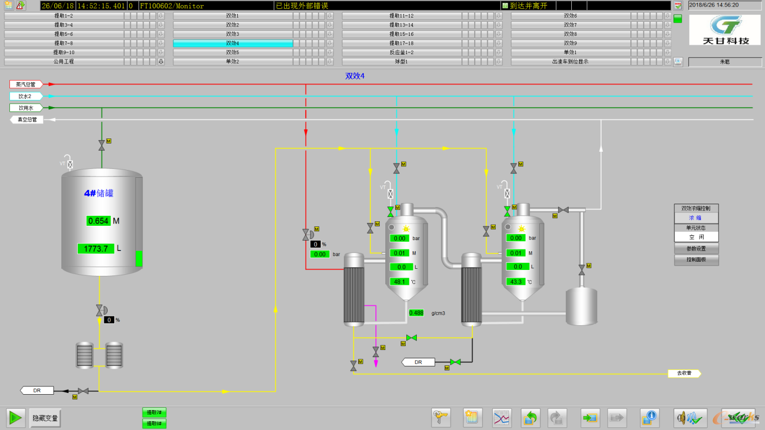Screen dimensions: 765x430
Task: Click the 0.488 g/cm3 density value
Action: (x=416, y=313)
